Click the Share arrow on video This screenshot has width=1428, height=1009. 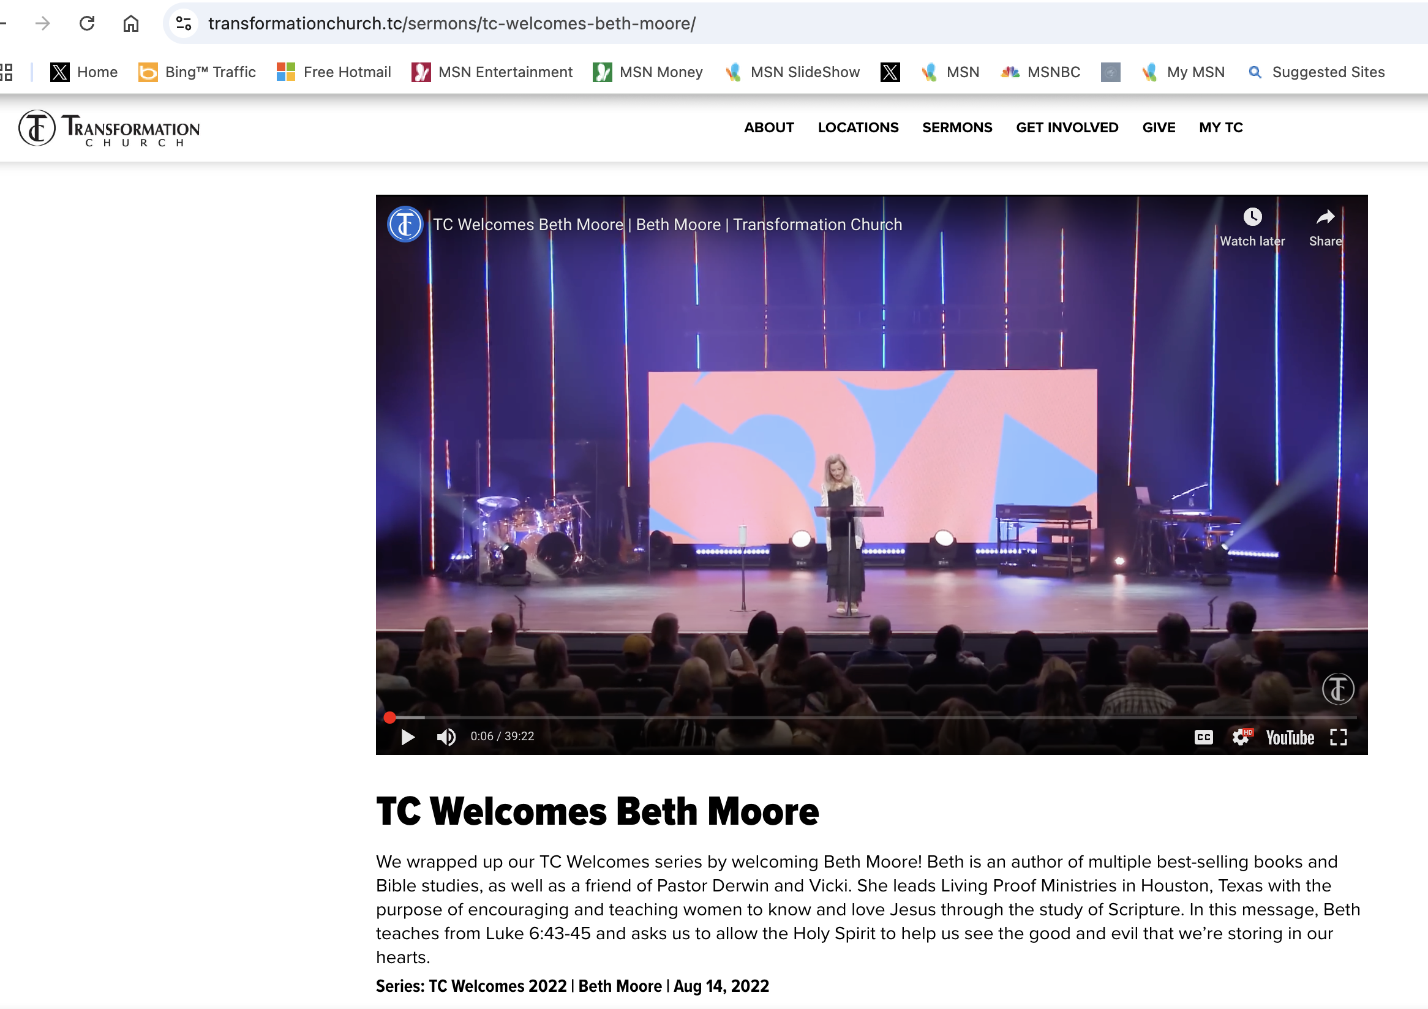click(1325, 217)
